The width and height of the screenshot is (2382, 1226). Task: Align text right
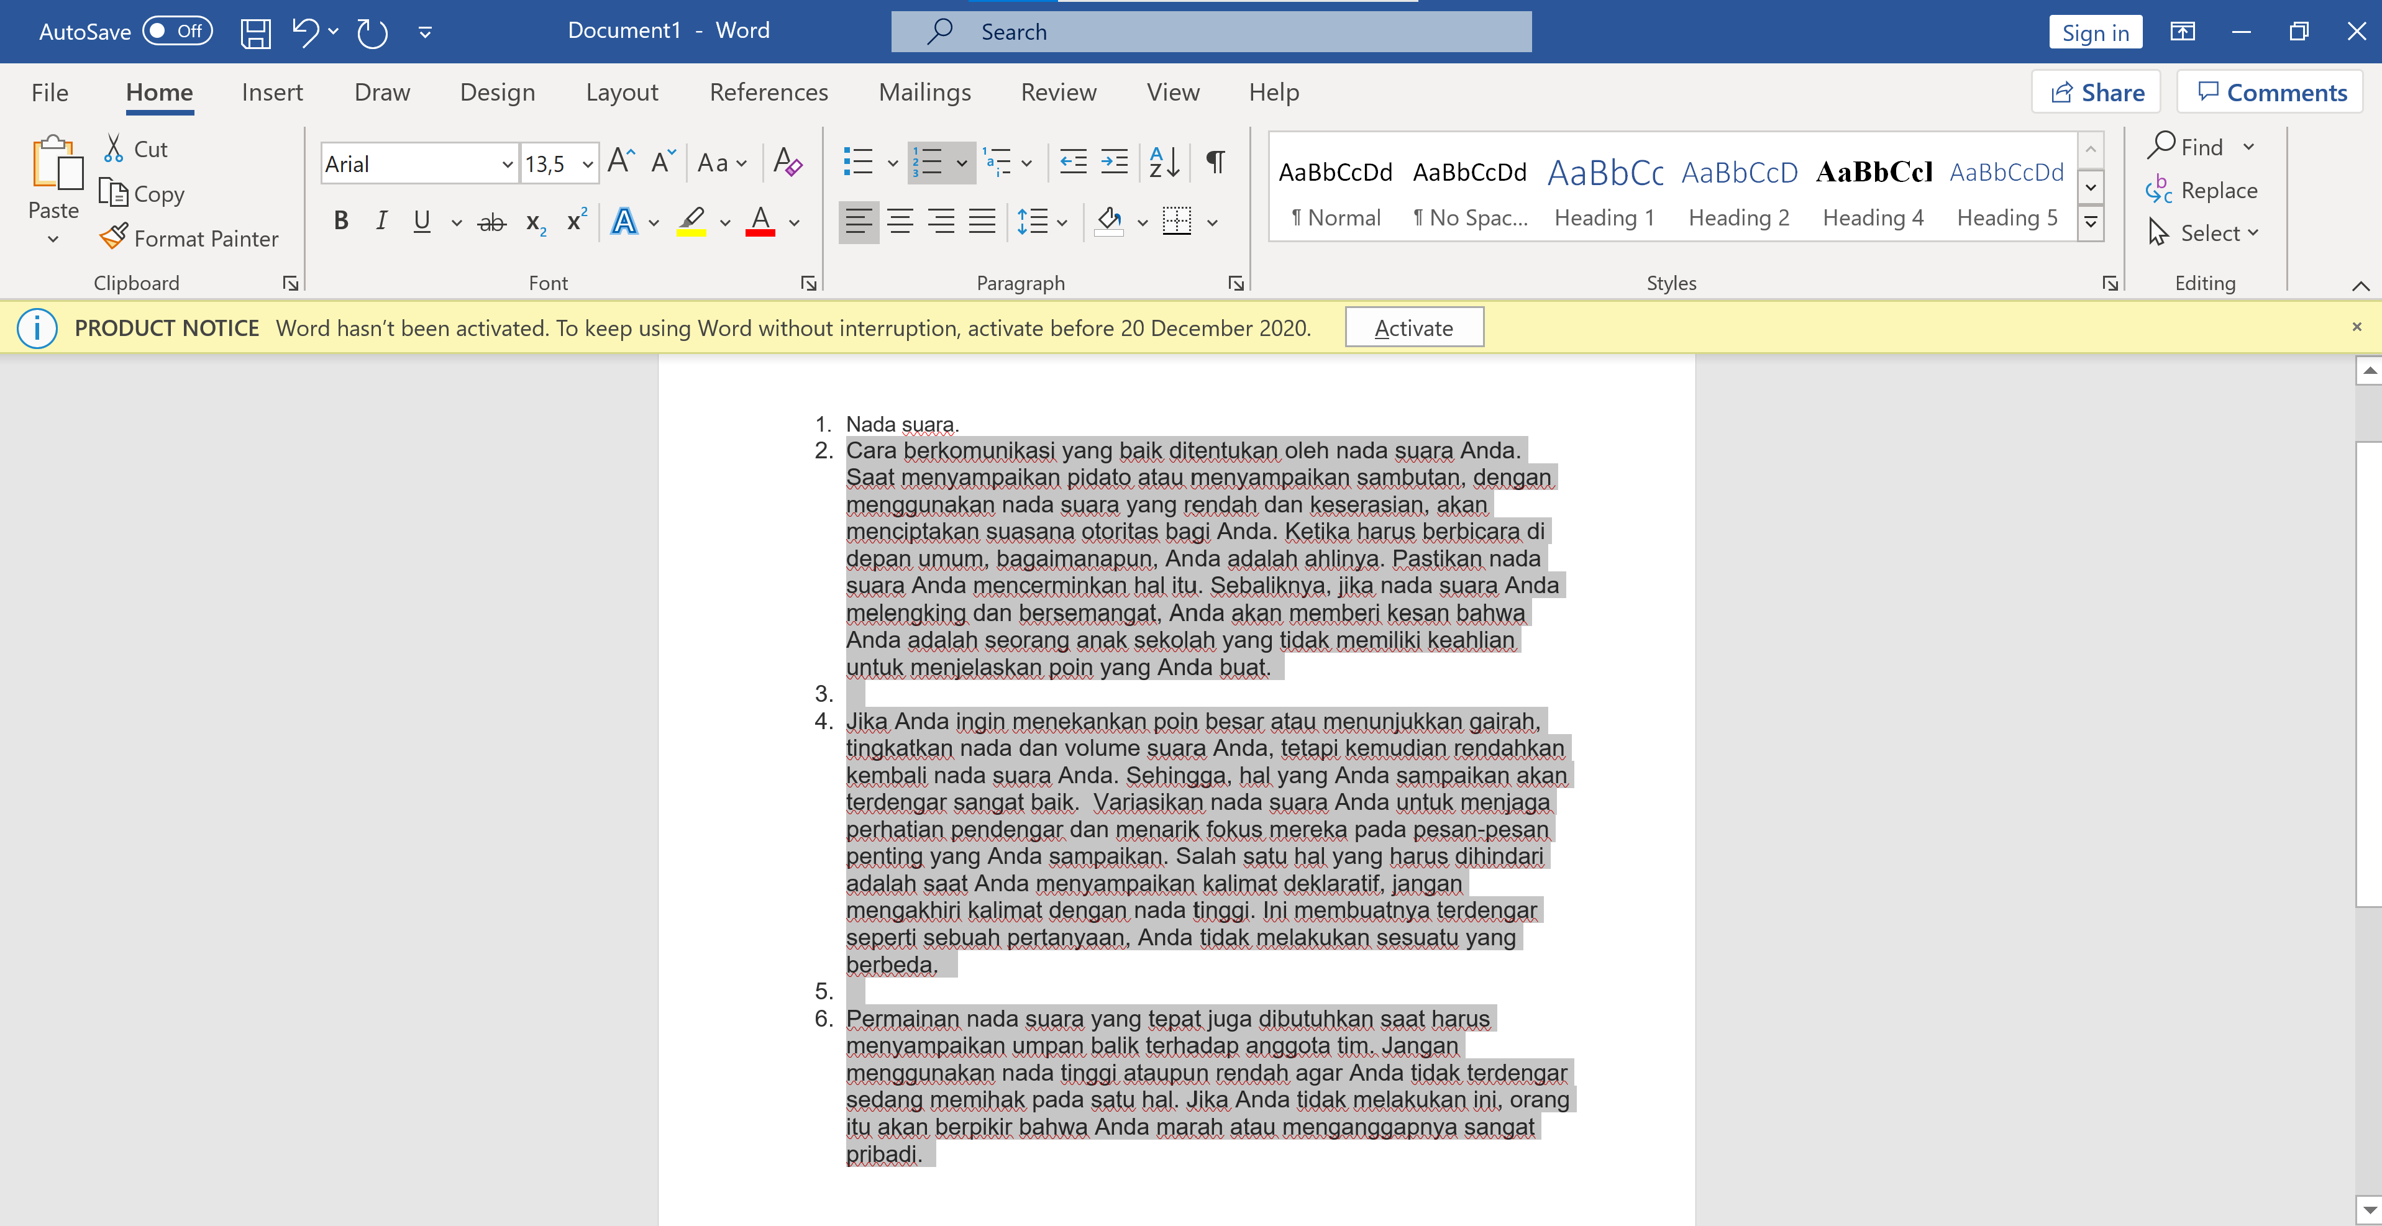coord(941,221)
